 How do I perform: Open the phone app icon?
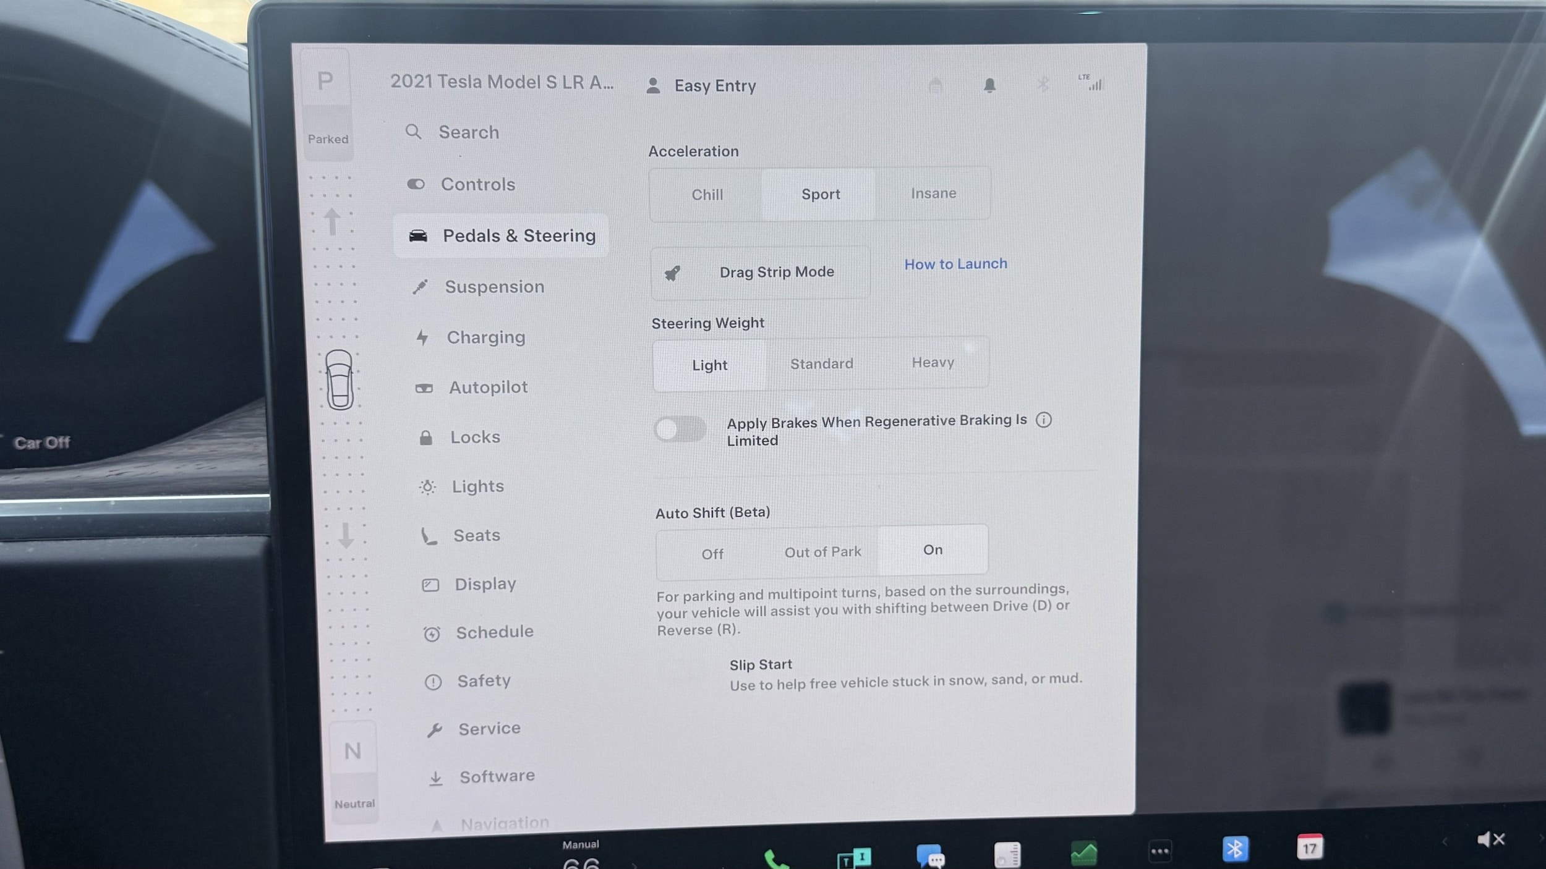coord(775,859)
